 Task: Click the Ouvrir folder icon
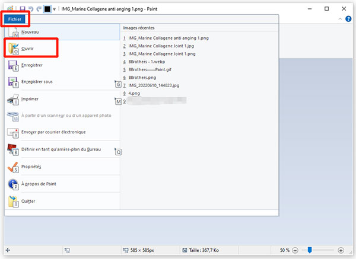pos(13,47)
